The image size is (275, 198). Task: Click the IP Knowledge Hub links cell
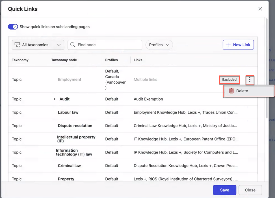point(186,152)
